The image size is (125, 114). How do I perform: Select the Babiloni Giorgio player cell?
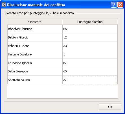point(35,37)
